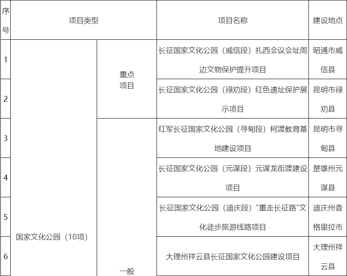Viewport: 347px width, 276px height.
Task: Click the 一般 project type cell
Action: (x=127, y=271)
